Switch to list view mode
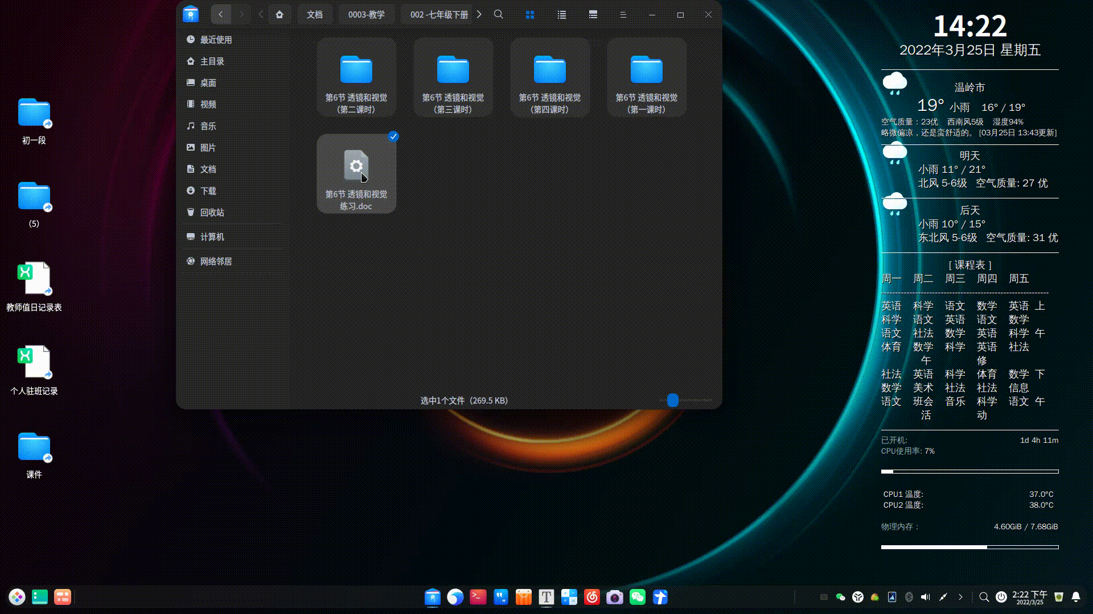 pos(561,14)
